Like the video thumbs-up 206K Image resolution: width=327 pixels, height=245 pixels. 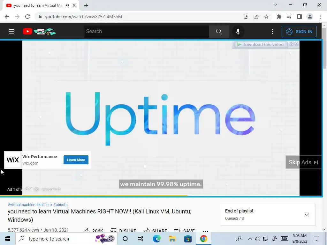click(93, 231)
